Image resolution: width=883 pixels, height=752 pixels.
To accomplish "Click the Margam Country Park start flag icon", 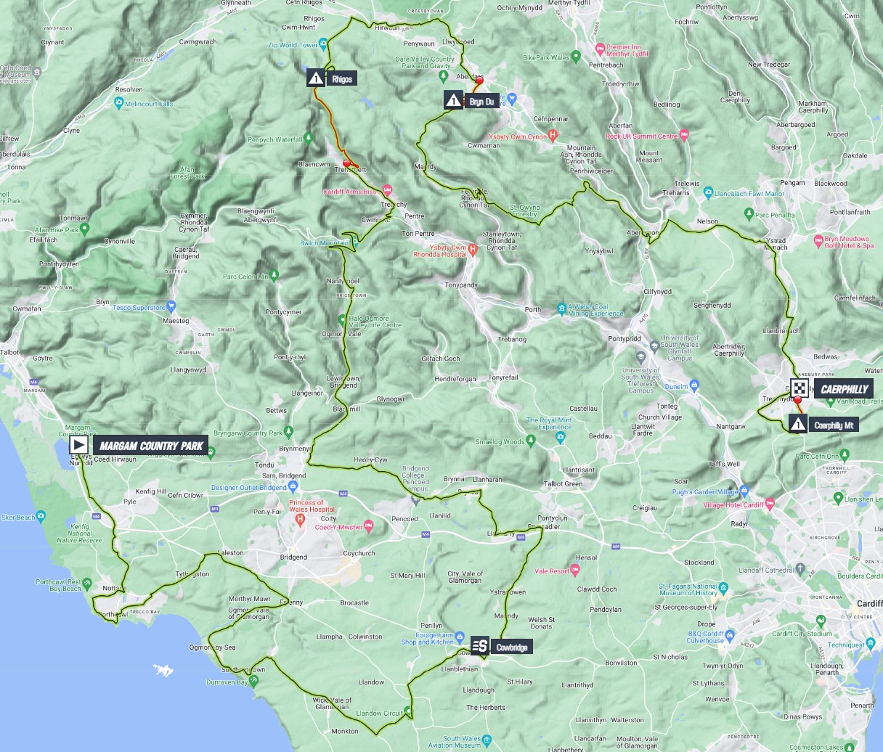I will pos(78,444).
